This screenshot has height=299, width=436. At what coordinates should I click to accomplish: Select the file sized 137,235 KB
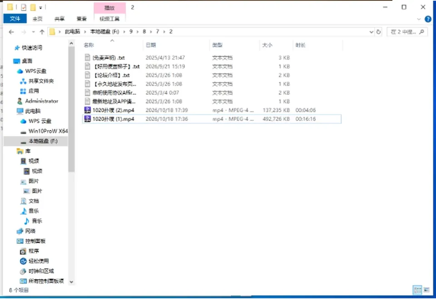click(x=212, y=110)
